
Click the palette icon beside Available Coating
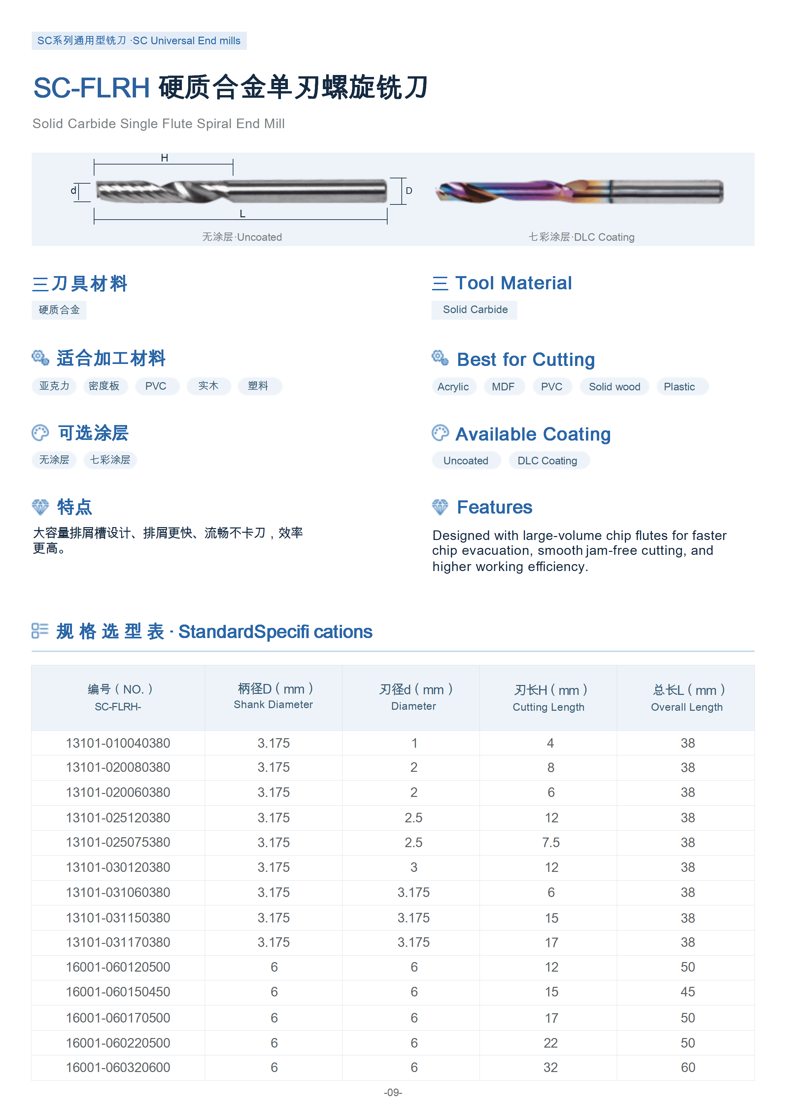(440, 433)
